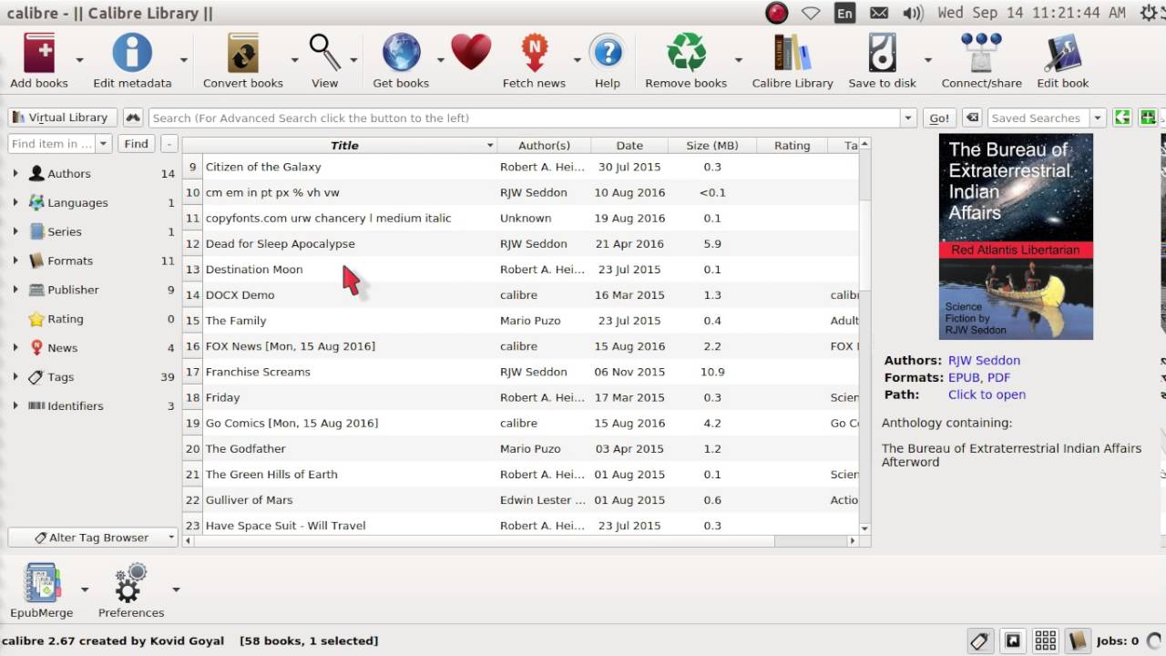This screenshot has width=1166, height=656.
Task: Open RJW Seddon author link
Action: (x=984, y=360)
